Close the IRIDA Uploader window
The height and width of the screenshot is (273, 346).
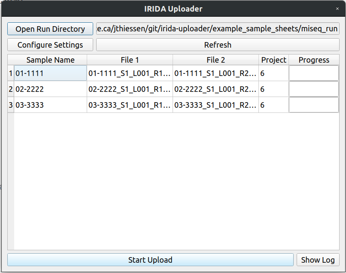(x=337, y=9)
